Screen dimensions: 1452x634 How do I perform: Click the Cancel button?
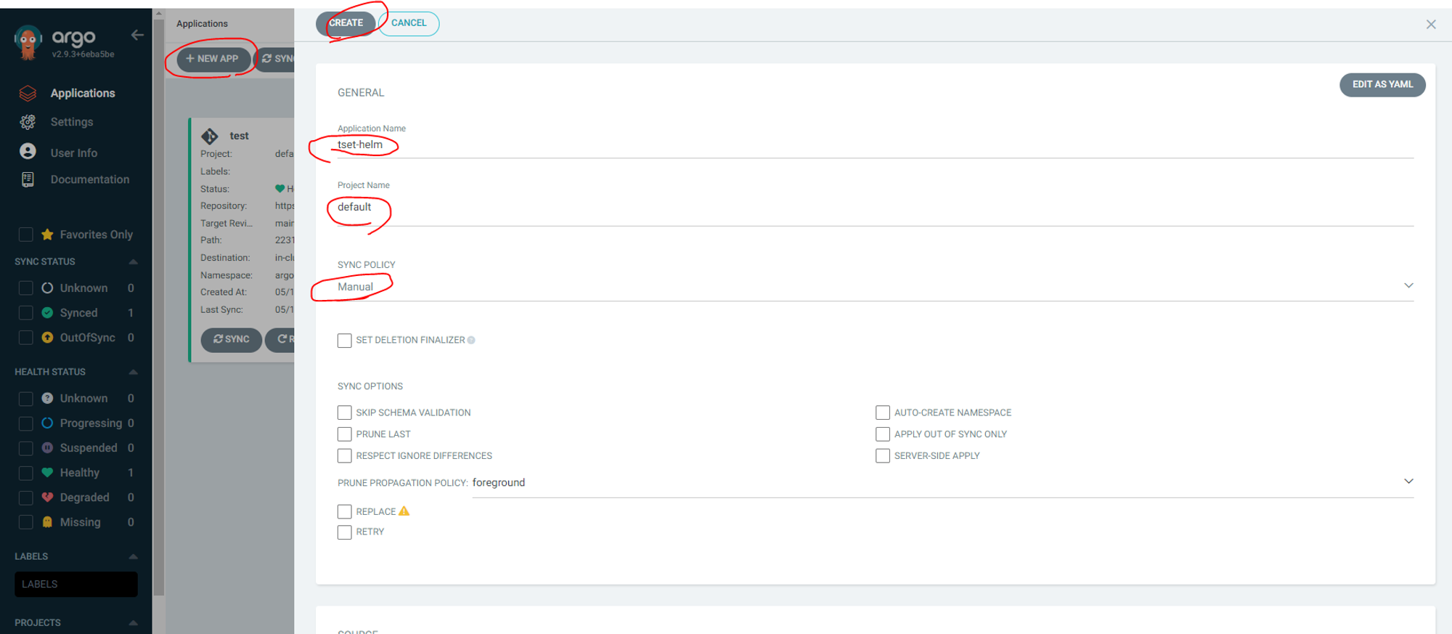coord(409,23)
